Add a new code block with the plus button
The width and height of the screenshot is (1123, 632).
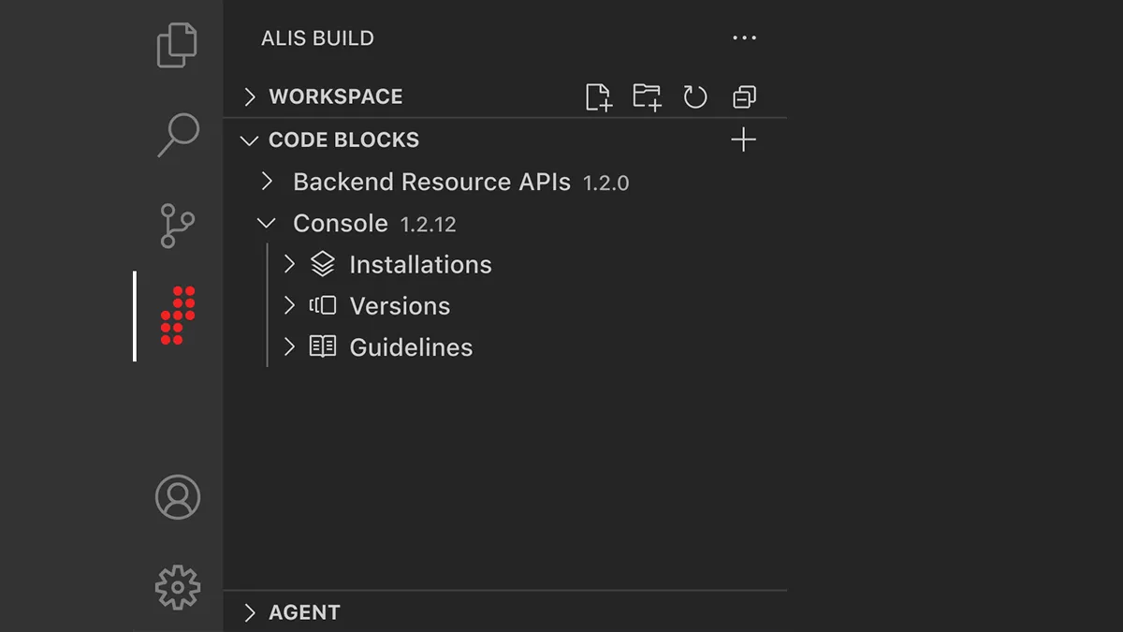[743, 139]
